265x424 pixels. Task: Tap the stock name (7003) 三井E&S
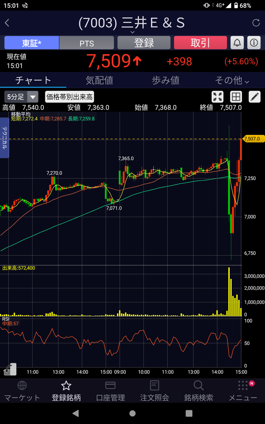pyautogui.click(x=132, y=23)
